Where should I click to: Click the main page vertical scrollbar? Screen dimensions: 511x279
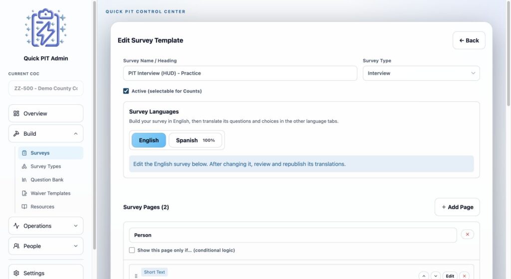(509, 53)
